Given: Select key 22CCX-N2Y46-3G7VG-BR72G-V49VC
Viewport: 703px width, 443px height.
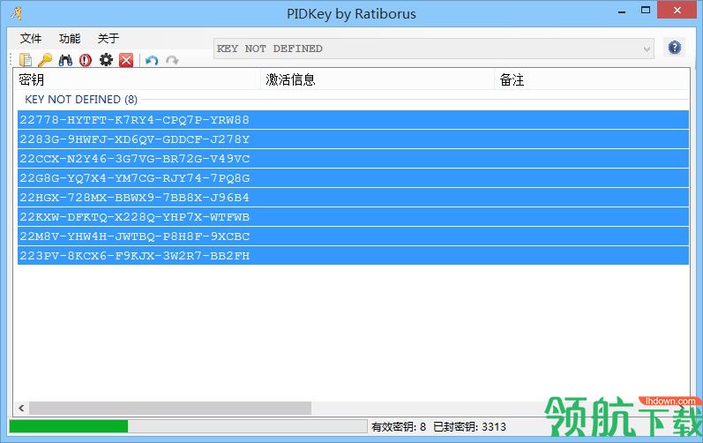Looking at the screenshot, I should pos(354,159).
